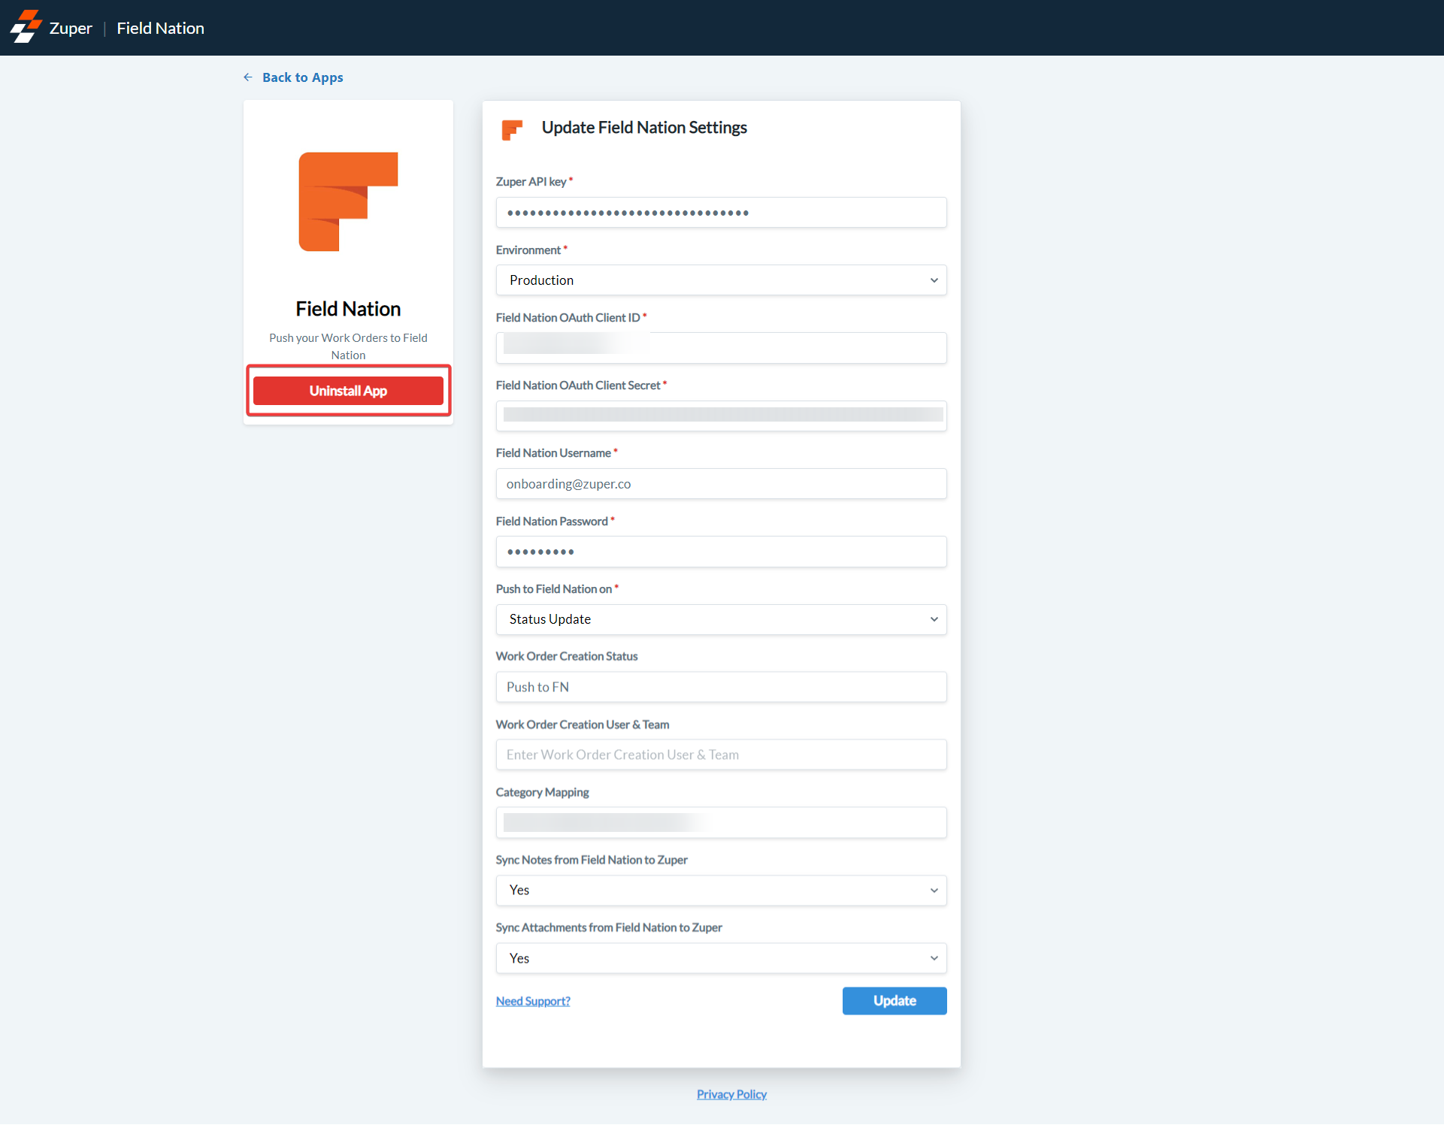
Task: Open Sync Notes from Field Nation dropdown
Action: 720,891
